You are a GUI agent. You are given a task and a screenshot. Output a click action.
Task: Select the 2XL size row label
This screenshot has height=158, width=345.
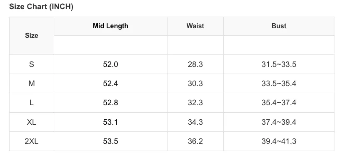pyautogui.click(x=32, y=141)
